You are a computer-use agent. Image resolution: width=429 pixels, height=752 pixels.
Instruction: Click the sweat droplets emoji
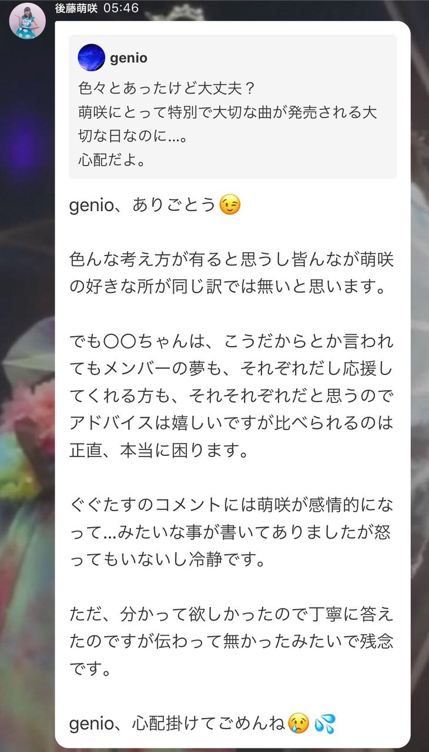[325, 722]
